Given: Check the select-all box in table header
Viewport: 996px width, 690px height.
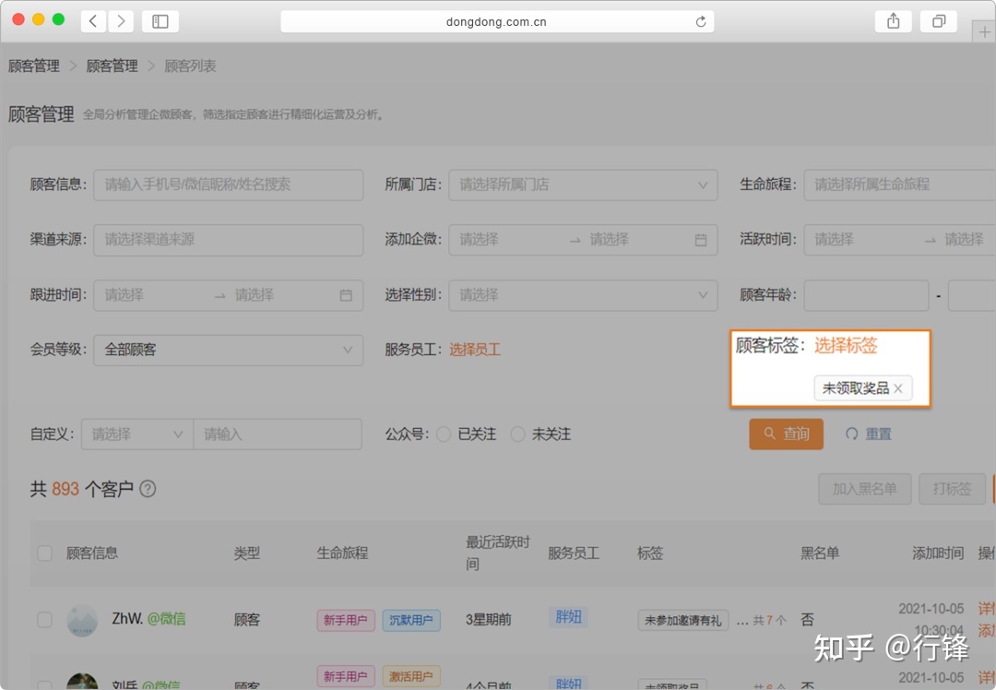Looking at the screenshot, I should pyautogui.click(x=44, y=553).
